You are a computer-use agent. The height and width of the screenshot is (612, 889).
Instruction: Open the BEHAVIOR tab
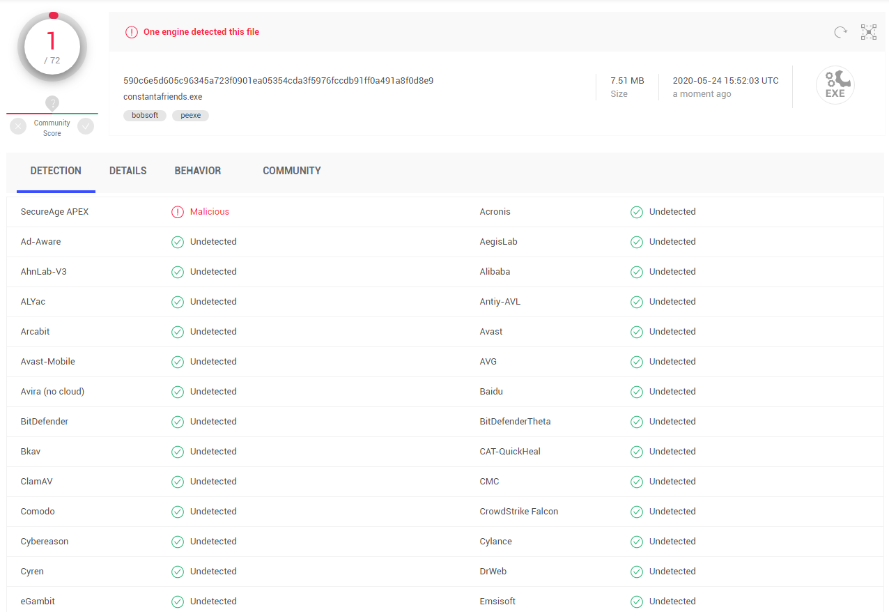(x=198, y=171)
